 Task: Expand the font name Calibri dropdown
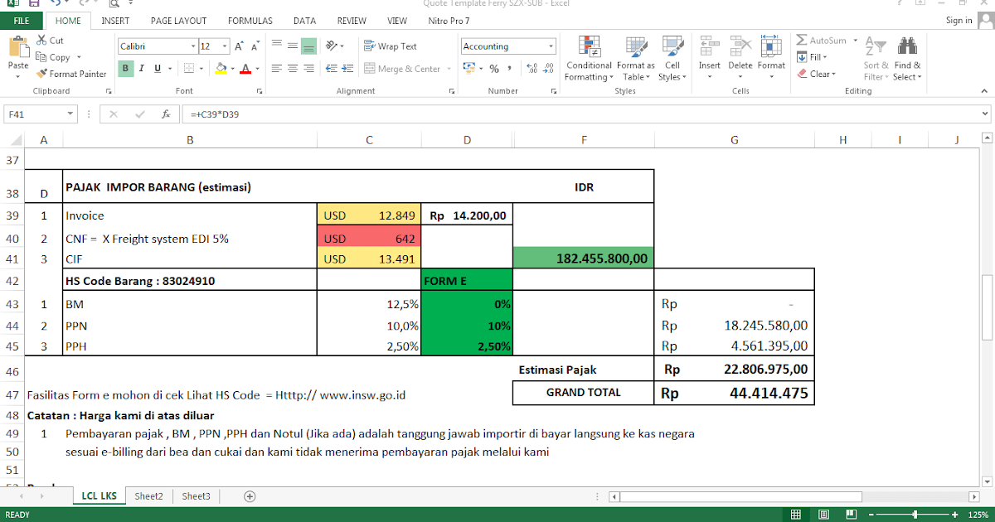[193, 46]
